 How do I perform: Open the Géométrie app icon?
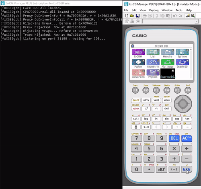(x=153, y=62)
